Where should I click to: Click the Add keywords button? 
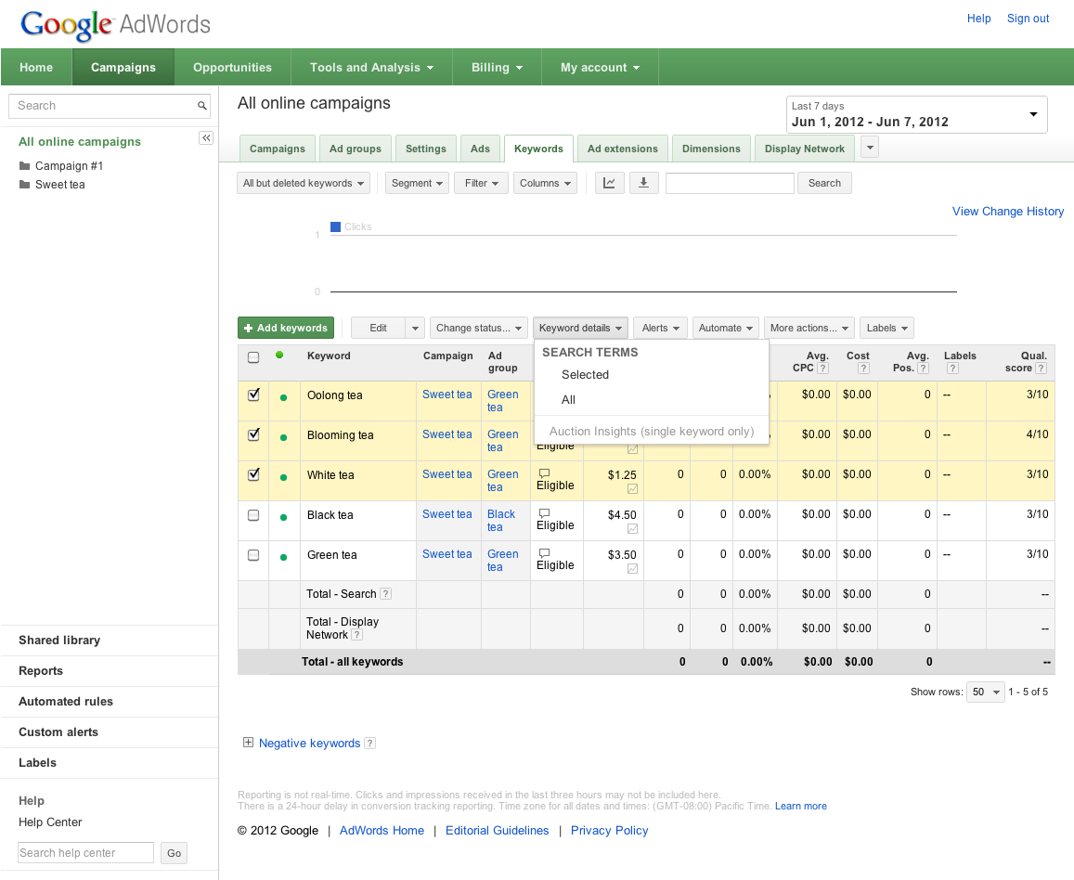(286, 328)
